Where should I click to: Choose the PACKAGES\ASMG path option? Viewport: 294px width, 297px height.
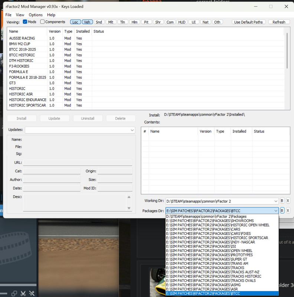tap(222, 285)
